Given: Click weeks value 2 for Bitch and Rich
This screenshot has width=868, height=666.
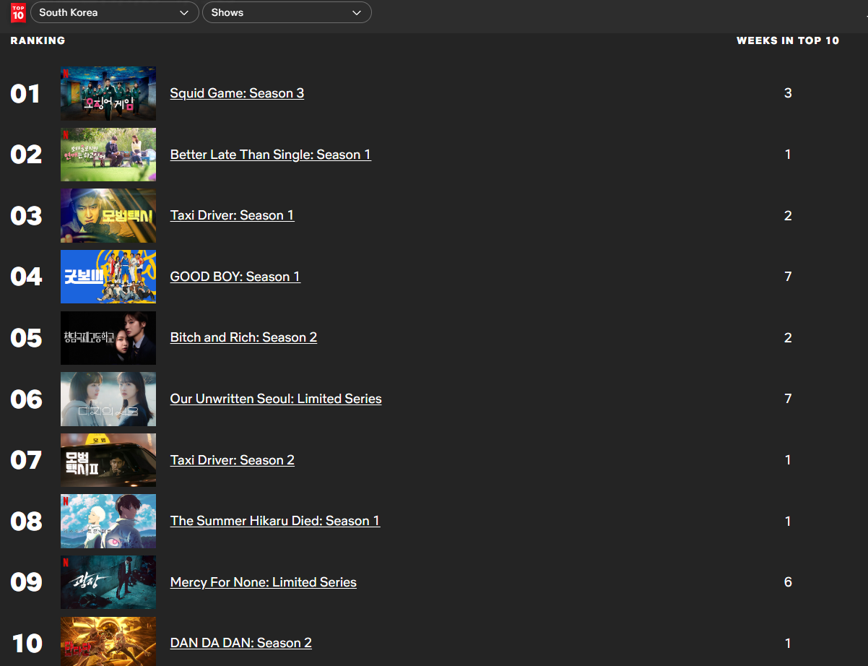Looking at the screenshot, I should [x=788, y=337].
